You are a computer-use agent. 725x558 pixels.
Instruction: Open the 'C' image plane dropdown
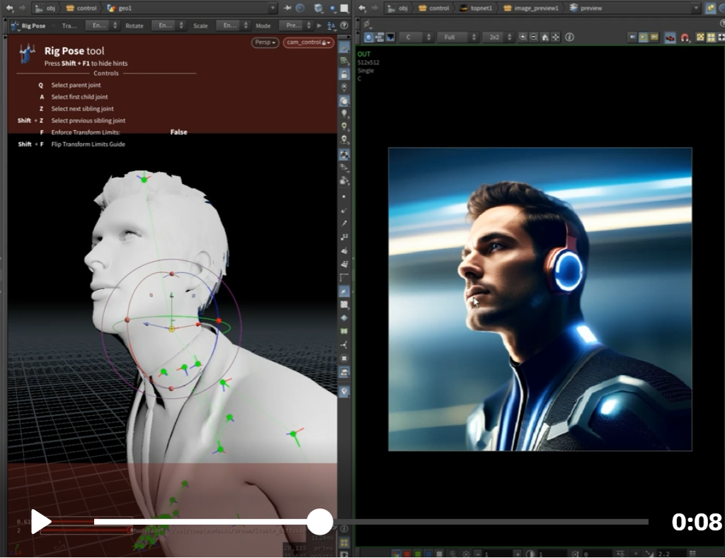point(418,37)
